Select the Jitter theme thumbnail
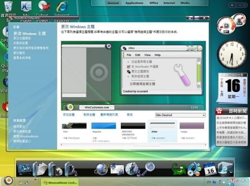 pos(162,131)
